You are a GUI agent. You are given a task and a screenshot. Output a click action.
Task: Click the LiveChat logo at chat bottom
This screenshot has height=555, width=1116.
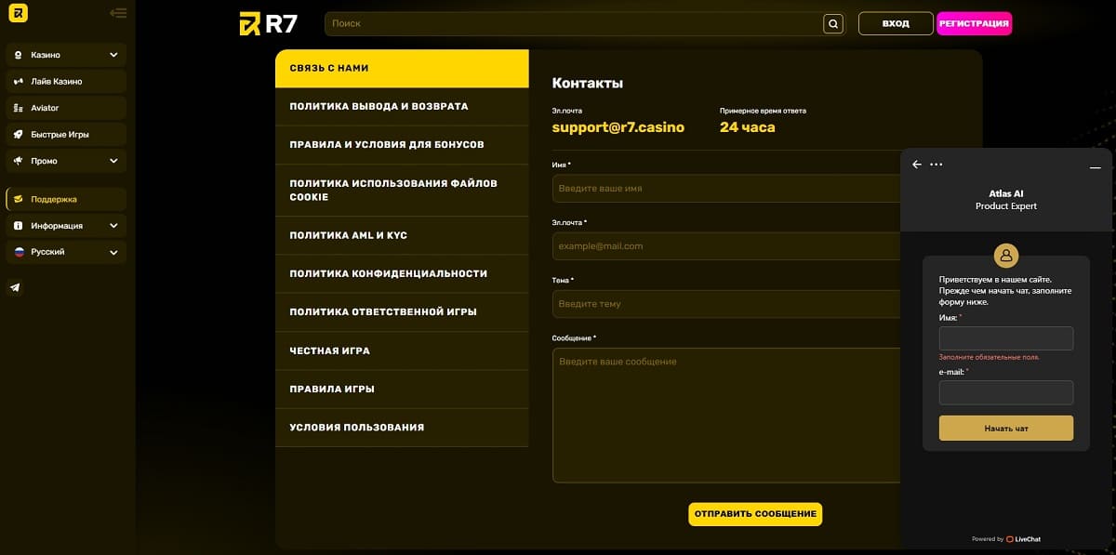[1023, 539]
